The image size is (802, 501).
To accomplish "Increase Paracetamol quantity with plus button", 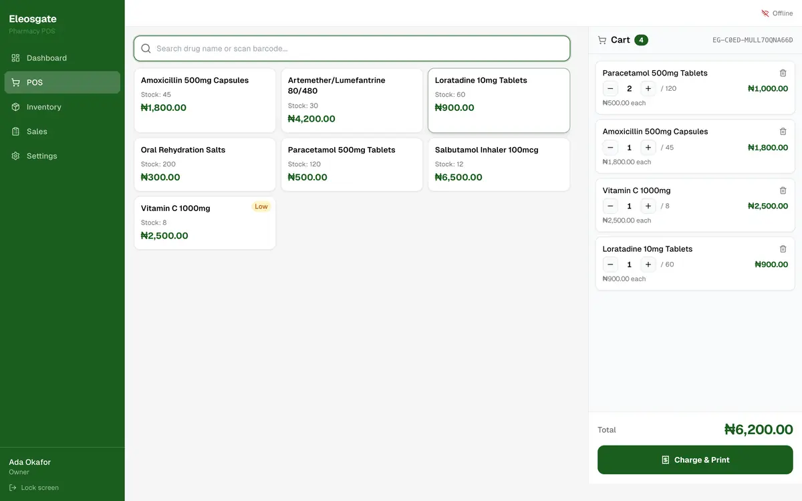I will click(x=648, y=89).
